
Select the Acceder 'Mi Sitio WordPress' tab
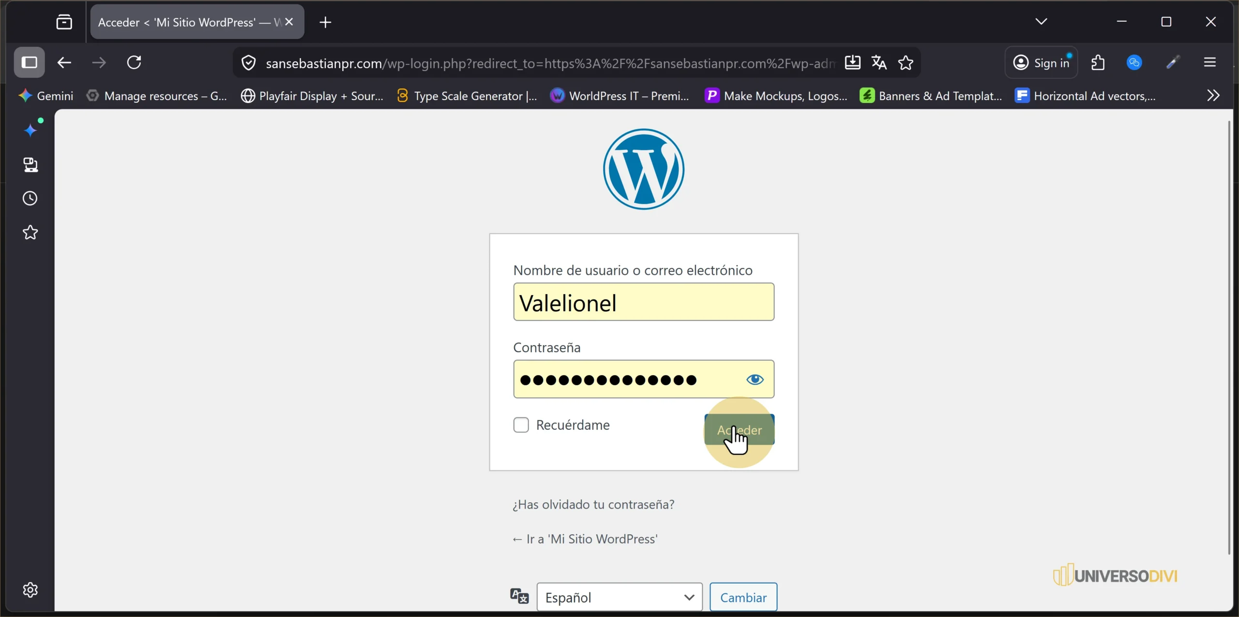(197, 22)
